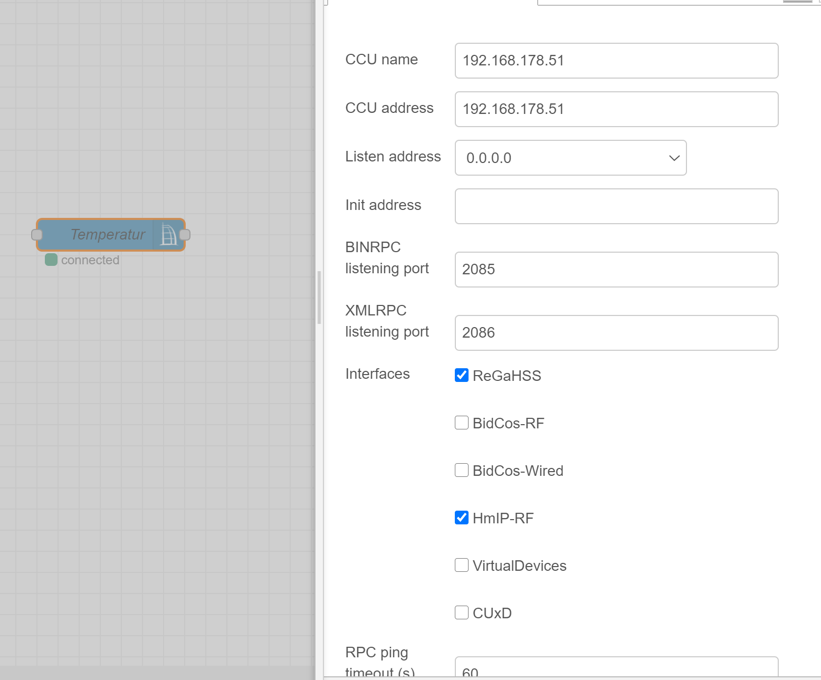Image resolution: width=821 pixels, height=680 pixels.
Task: Click the Temperatur node's input port
Action: 36,235
